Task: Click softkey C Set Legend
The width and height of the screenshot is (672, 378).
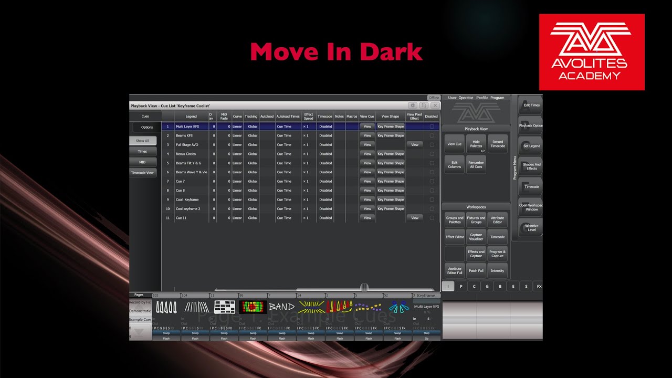Action: pyautogui.click(x=531, y=146)
